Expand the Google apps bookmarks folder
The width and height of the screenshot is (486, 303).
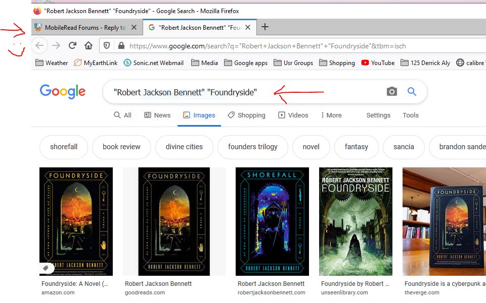246,63
